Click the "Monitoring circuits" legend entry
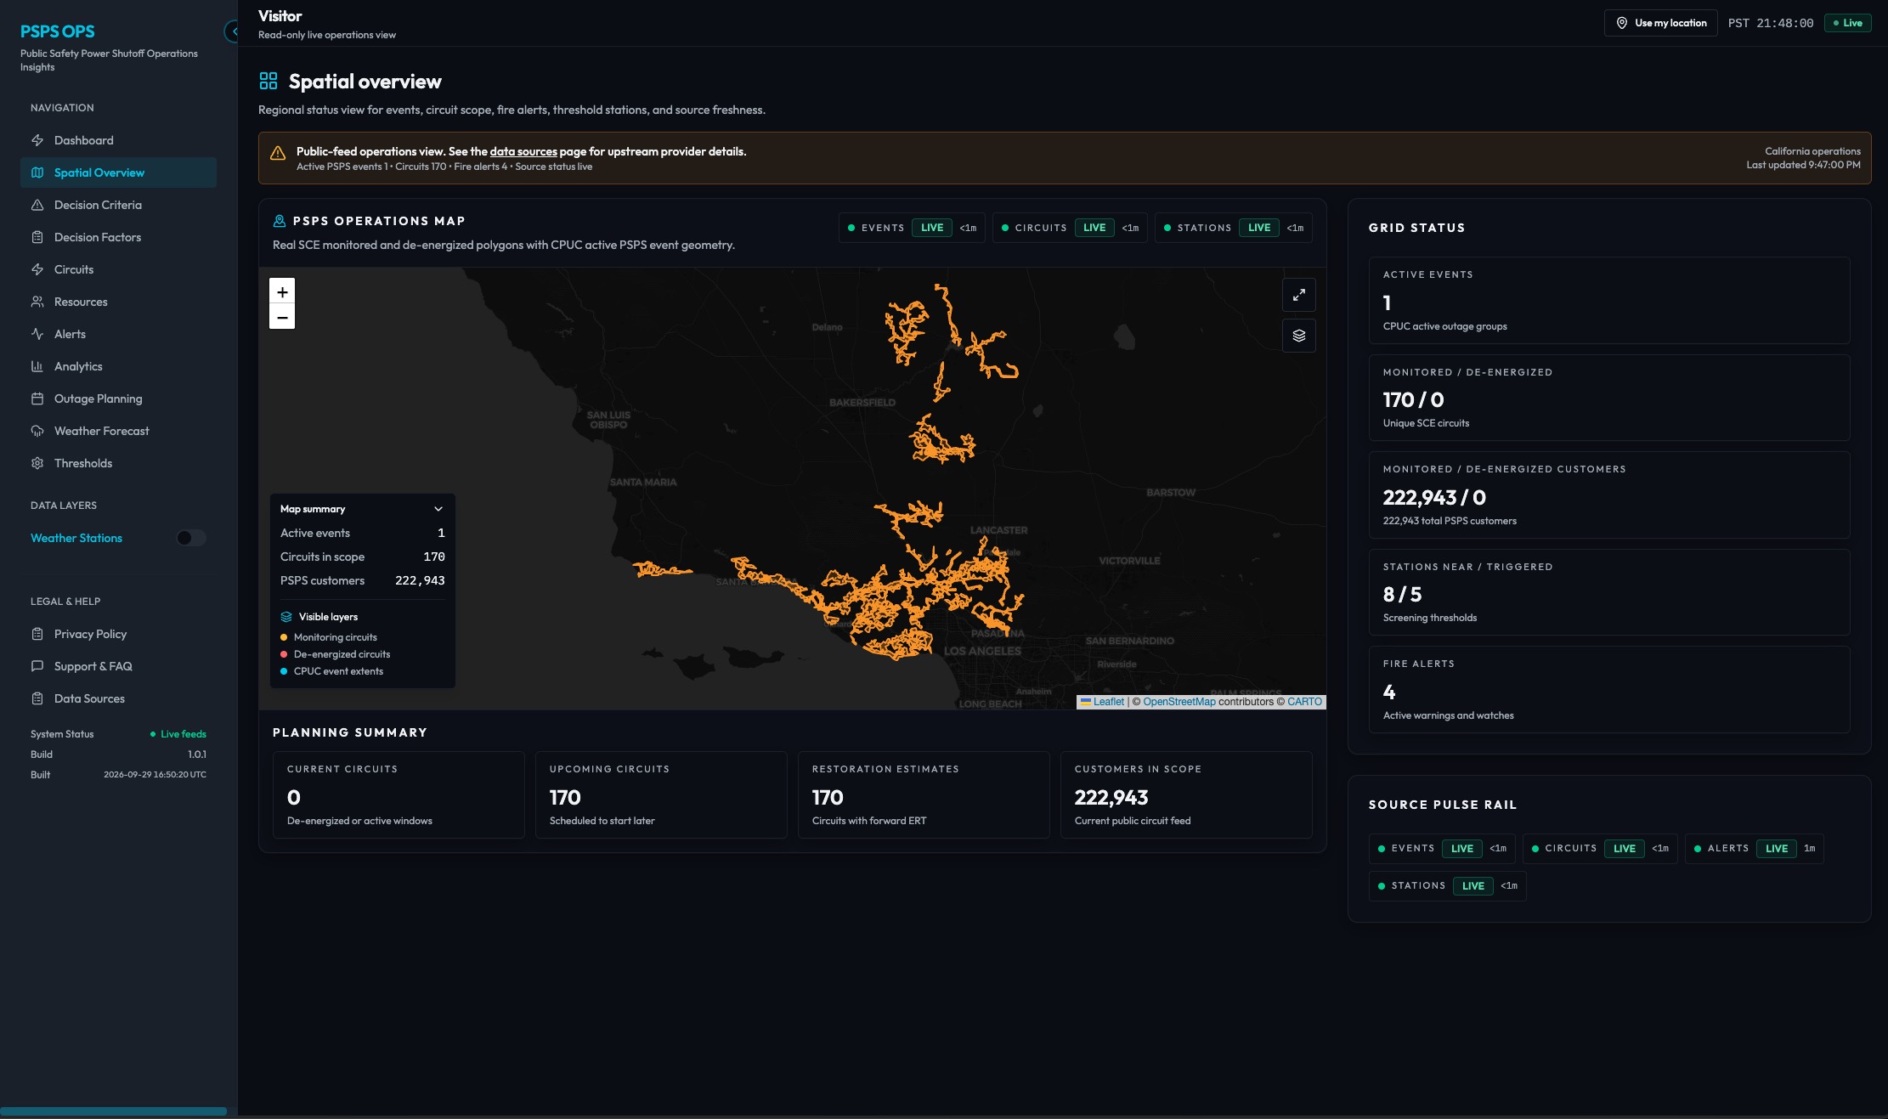 pos(328,637)
